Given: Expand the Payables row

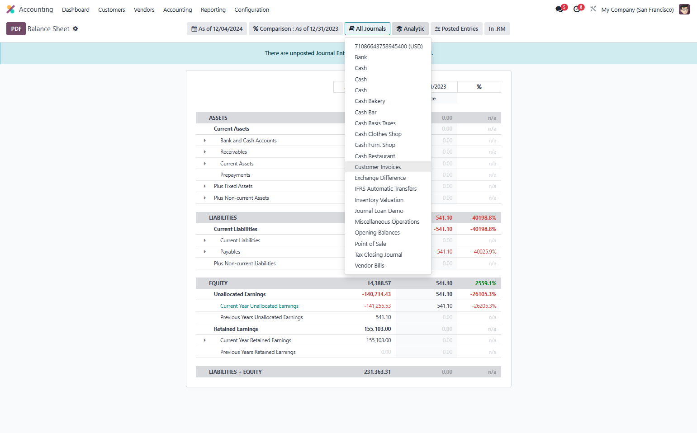Looking at the screenshot, I should click(205, 252).
